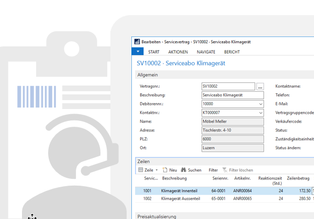Click the PLZ field 6000

[233, 139]
